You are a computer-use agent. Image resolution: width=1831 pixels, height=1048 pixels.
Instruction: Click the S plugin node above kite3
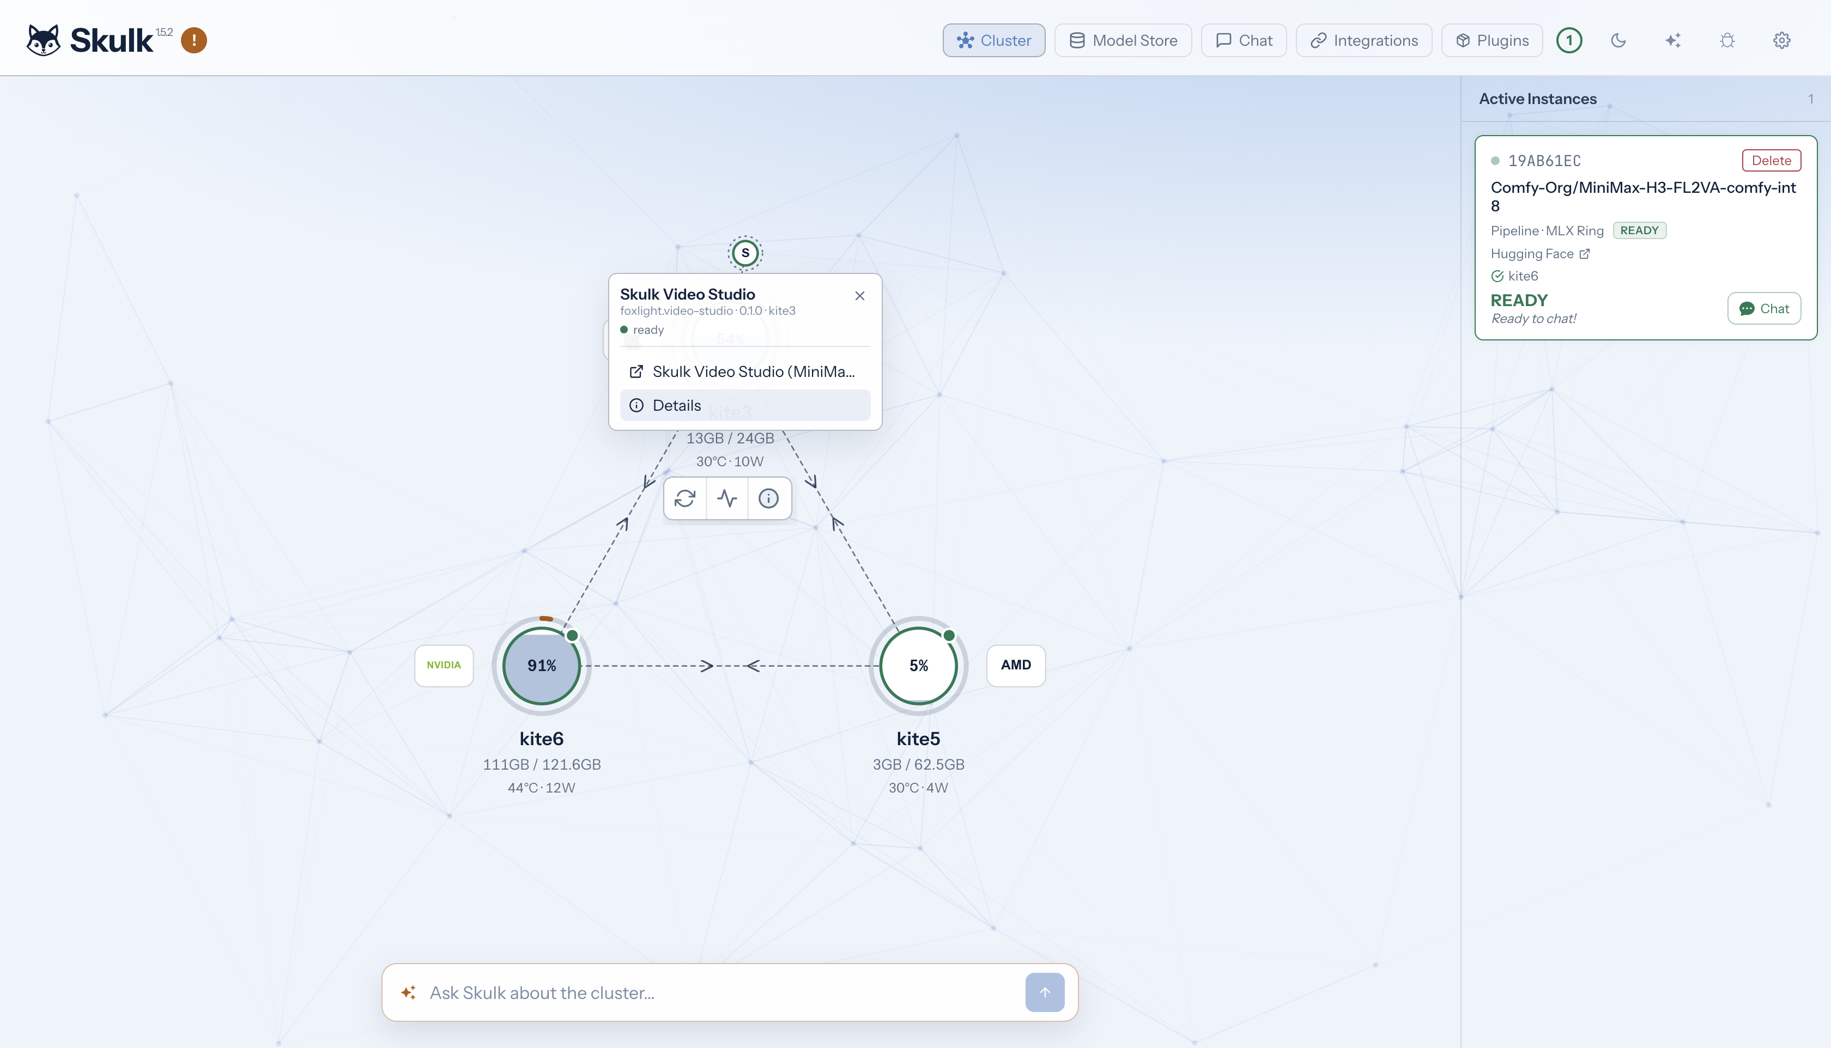(x=745, y=253)
